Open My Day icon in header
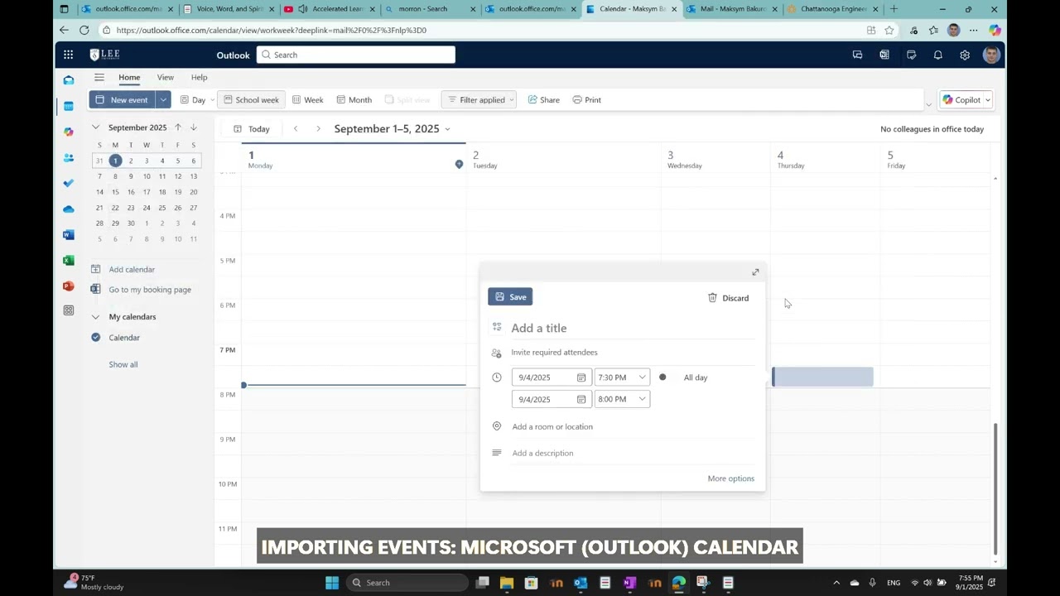Screen dimensions: 1060x596 (x=911, y=55)
